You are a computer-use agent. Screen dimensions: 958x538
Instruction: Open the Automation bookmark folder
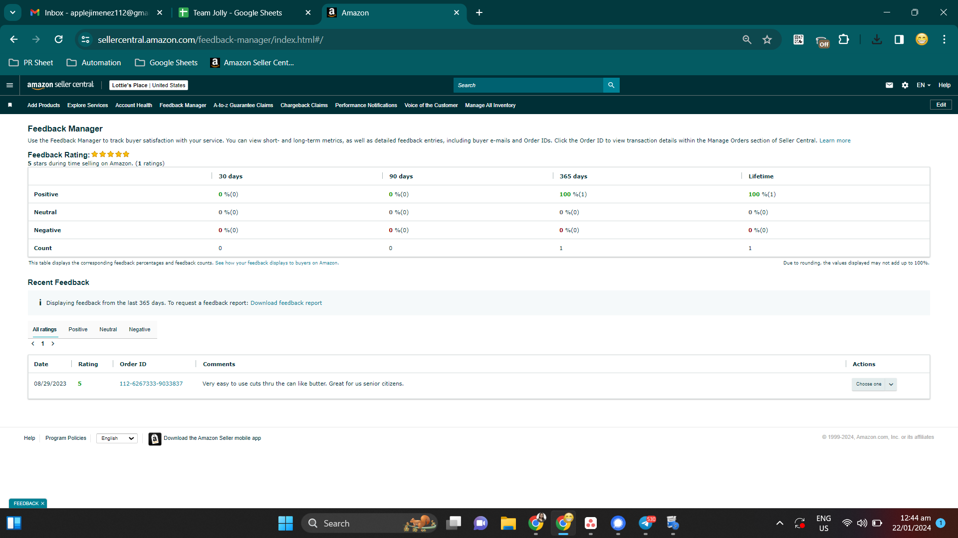[x=94, y=63]
